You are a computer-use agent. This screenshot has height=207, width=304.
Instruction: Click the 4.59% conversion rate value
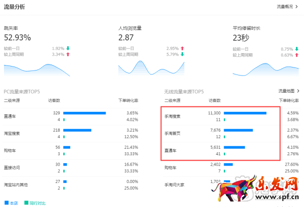coord(293,113)
